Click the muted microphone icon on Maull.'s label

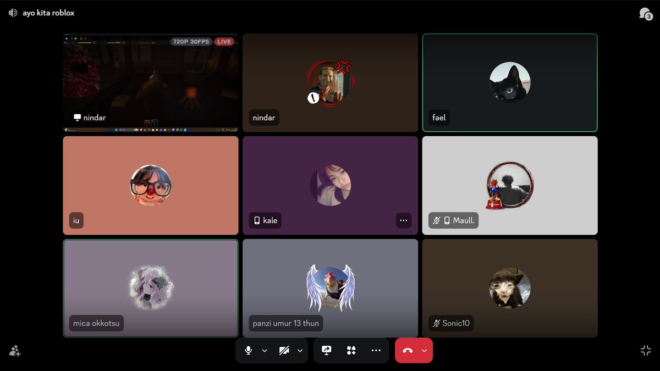tap(437, 220)
